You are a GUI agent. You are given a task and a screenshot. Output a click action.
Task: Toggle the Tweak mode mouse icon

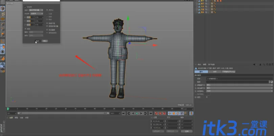click(x=3, y=47)
